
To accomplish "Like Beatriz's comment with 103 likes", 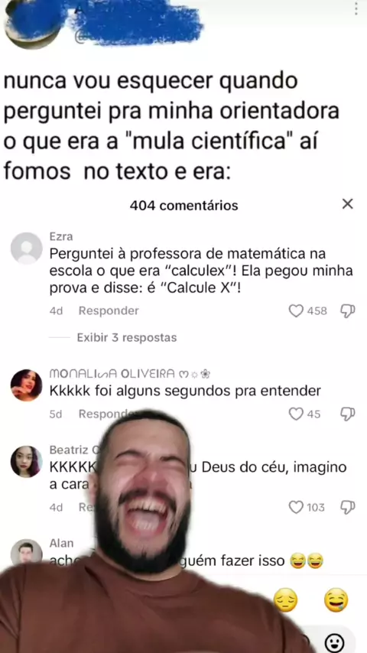I will pos(296,507).
